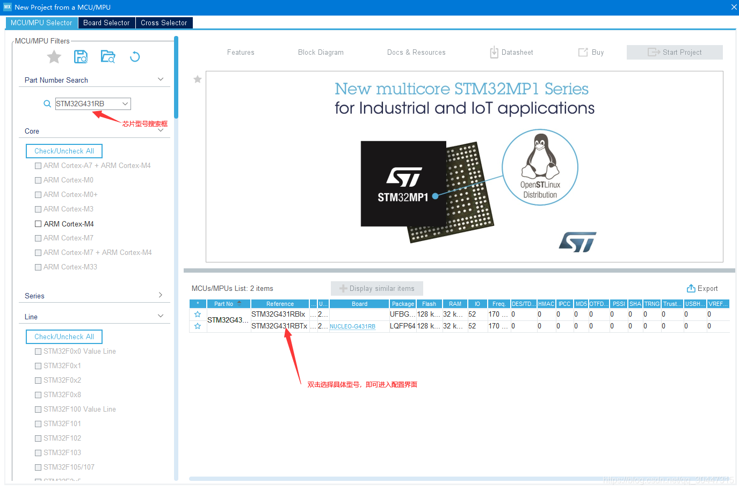Click the favorites star column header

click(x=198, y=304)
